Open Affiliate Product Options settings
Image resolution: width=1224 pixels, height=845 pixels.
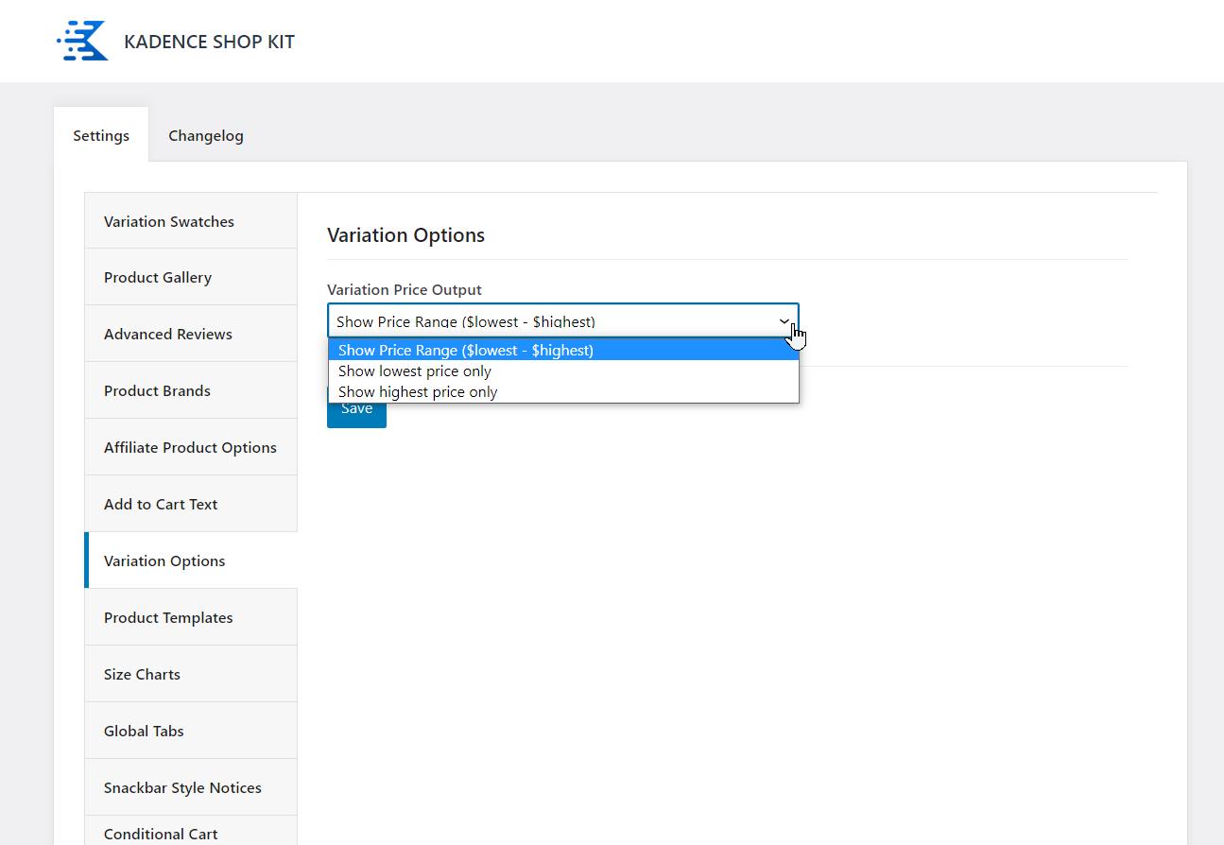190,447
